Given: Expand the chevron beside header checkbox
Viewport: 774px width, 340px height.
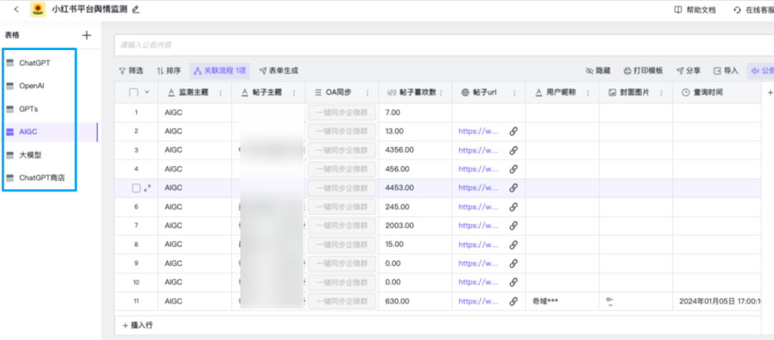Looking at the screenshot, I should [x=147, y=92].
